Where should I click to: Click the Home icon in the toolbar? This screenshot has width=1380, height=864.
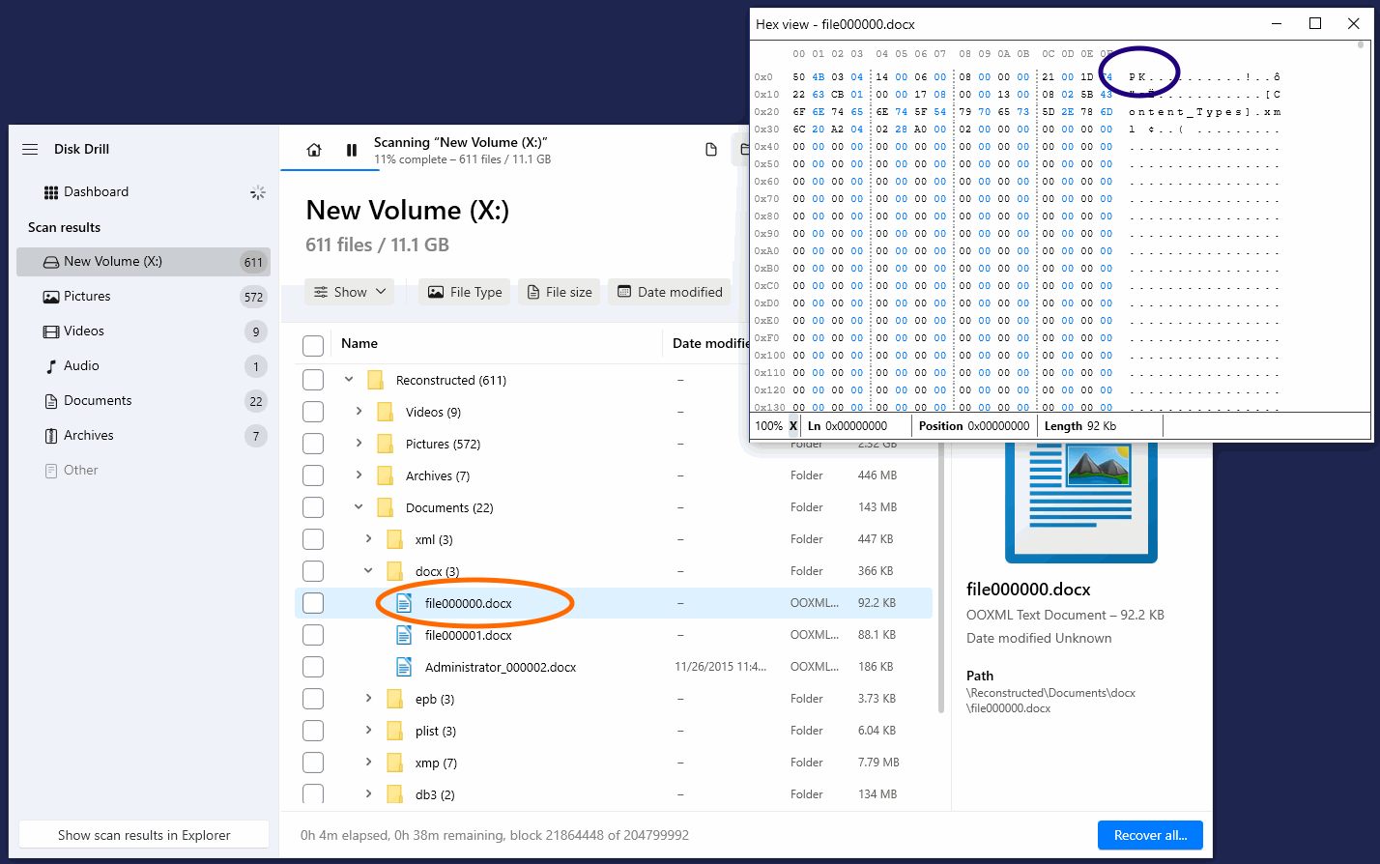314,150
